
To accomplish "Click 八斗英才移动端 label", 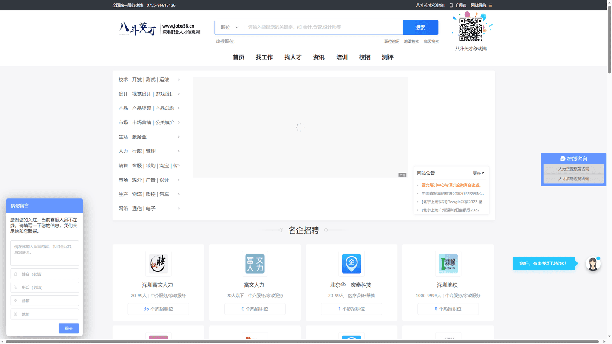I will [x=471, y=48].
